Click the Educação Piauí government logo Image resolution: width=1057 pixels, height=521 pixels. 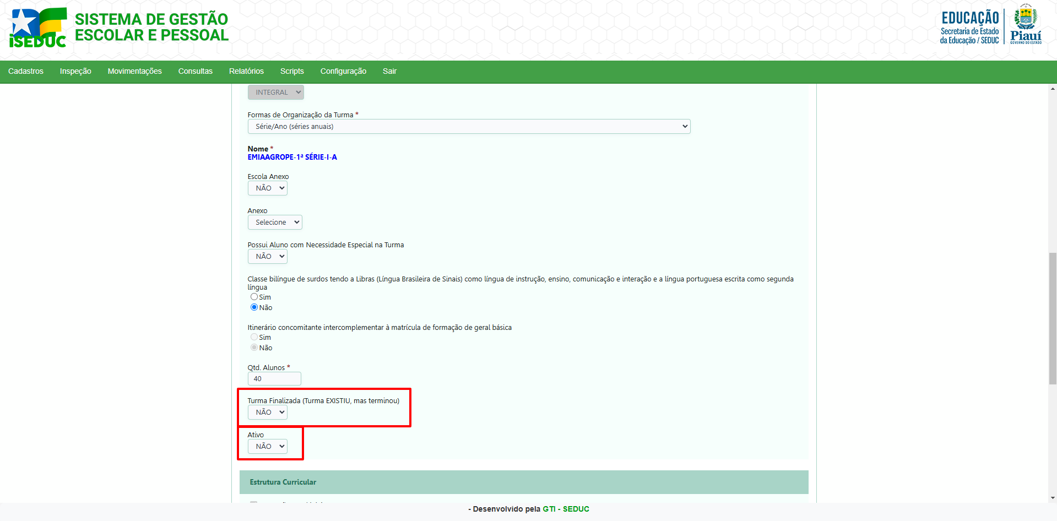point(990,26)
